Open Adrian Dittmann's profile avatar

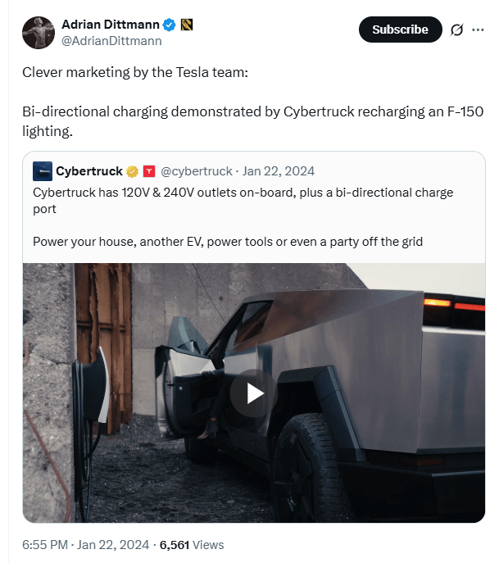(x=39, y=33)
